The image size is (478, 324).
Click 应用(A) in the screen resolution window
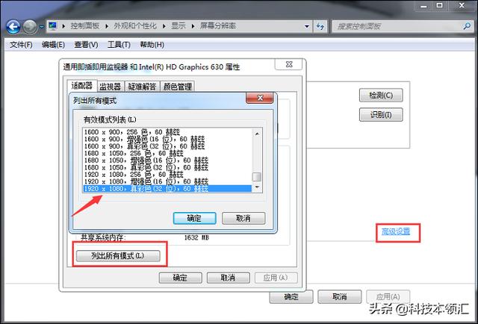coord(388,296)
